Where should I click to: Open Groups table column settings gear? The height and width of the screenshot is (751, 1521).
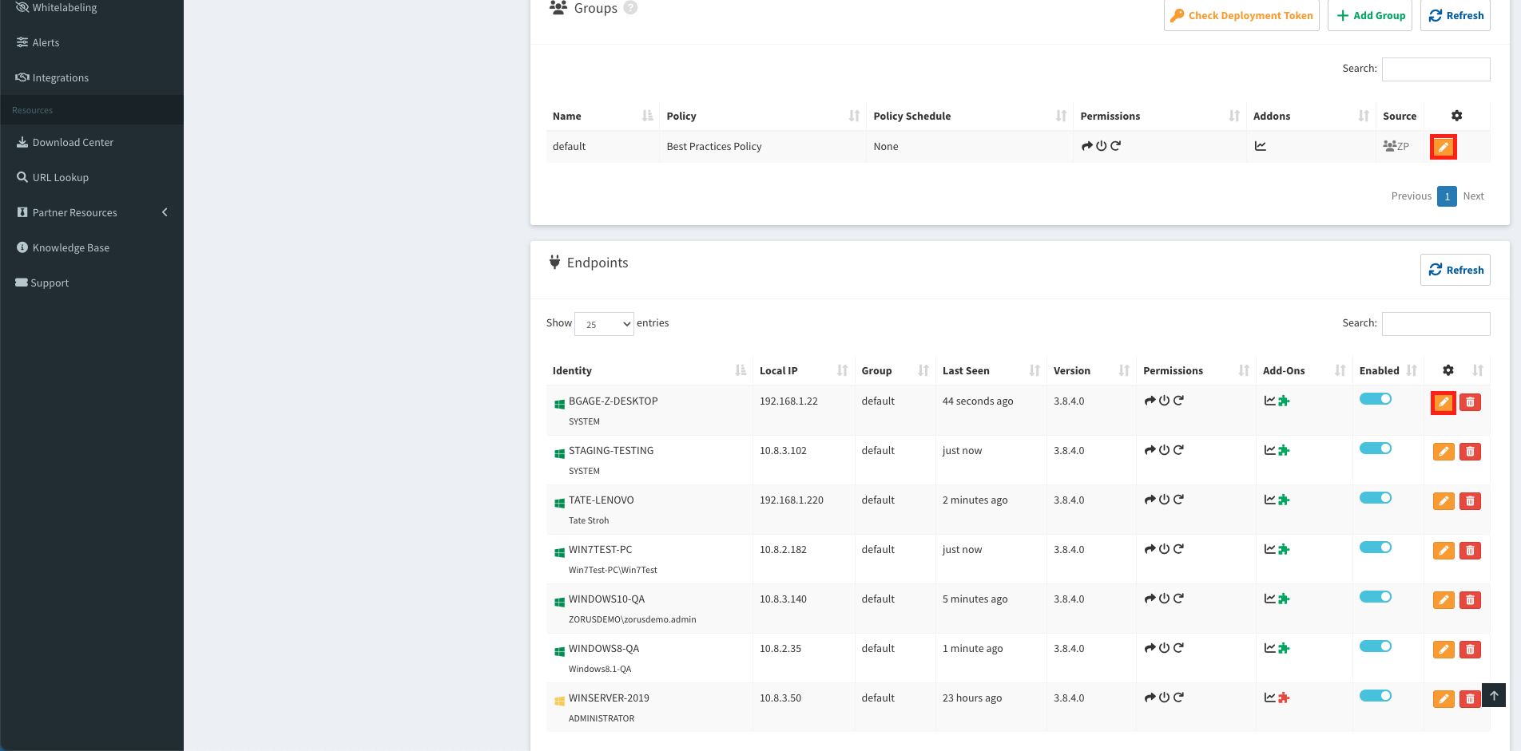pyautogui.click(x=1456, y=116)
